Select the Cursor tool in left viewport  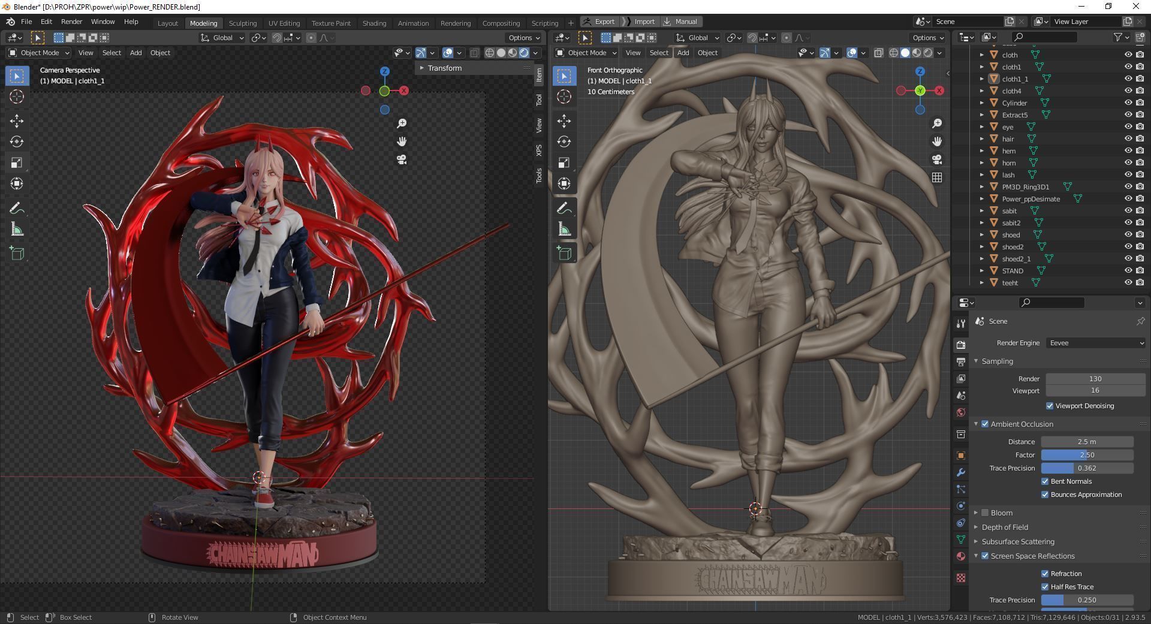[17, 97]
